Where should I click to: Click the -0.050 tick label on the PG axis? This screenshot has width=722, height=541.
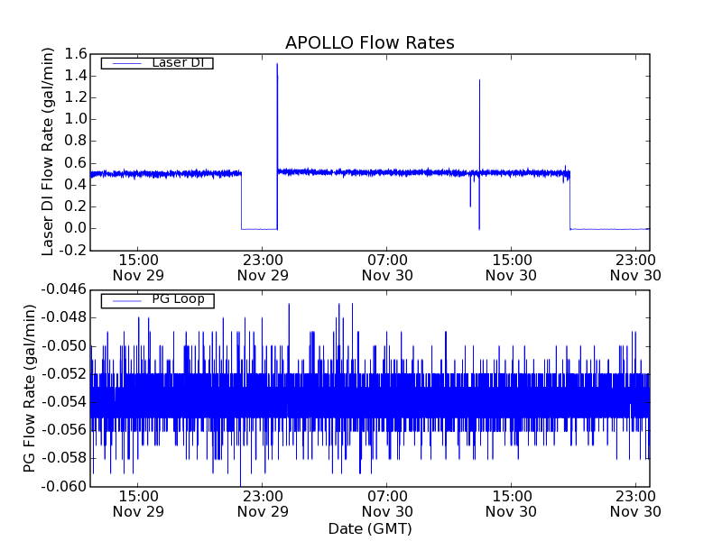(x=64, y=346)
